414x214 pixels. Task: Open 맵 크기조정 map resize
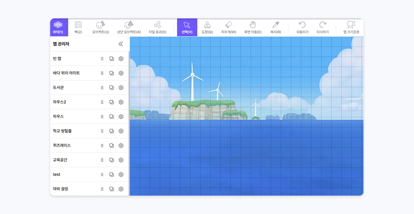(351, 28)
